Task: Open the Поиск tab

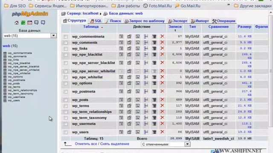Action: 113,21
